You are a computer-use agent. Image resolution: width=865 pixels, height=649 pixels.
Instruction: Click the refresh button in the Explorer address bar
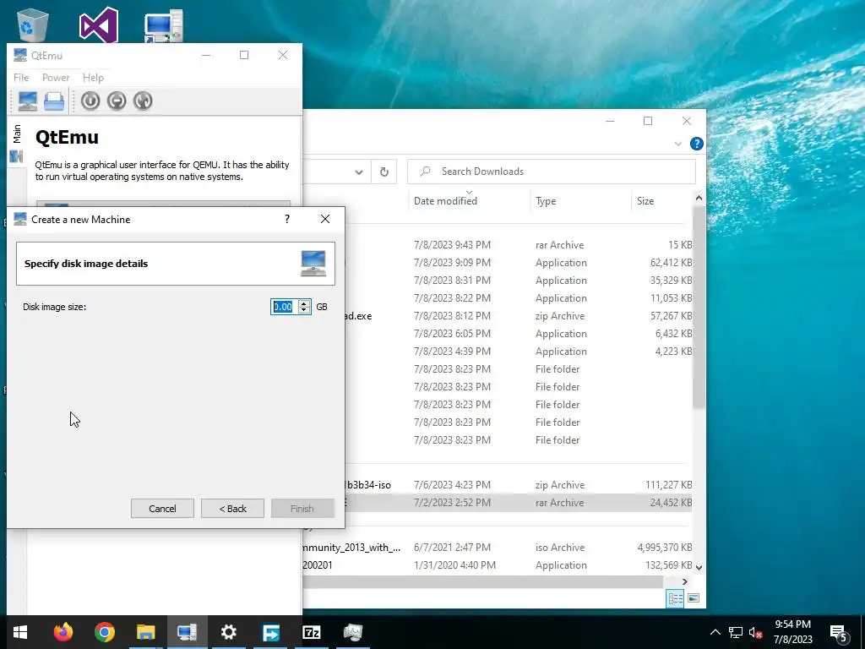coord(384,172)
